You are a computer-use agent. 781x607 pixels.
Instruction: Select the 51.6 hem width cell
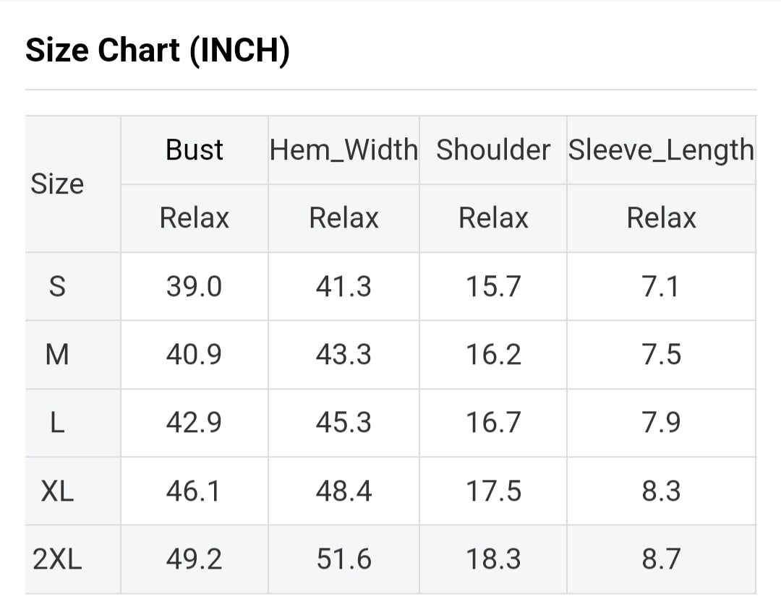click(x=343, y=559)
